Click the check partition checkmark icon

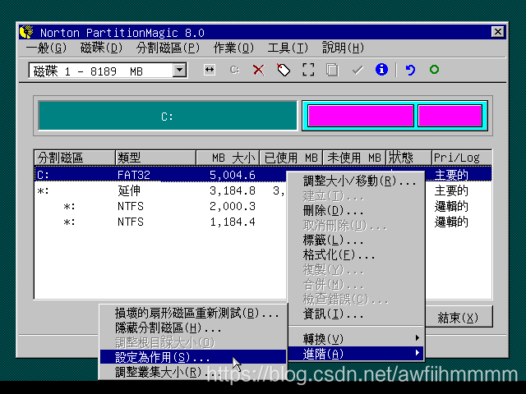(x=358, y=70)
